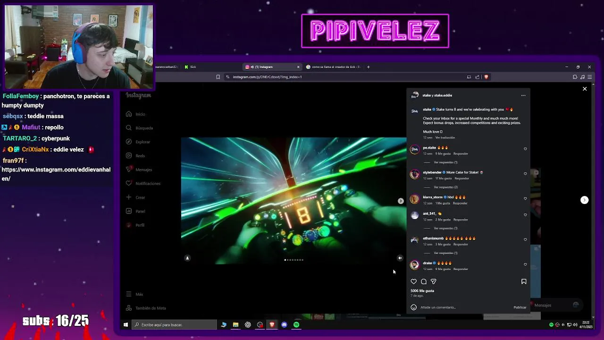The width and height of the screenshot is (604, 340).
Task: Open browser main hamburger menu
Action: [589, 77]
